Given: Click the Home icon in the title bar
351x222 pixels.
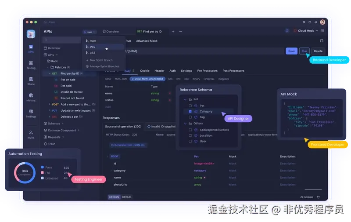Looking at the screenshot, I should tap(45, 22).
